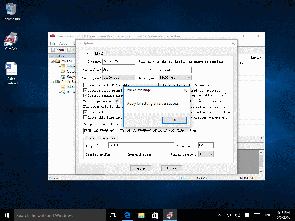Viewport: 295px width, 221px height.
Task: Open the Send speed dropdown
Action: (x=133, y=78)
